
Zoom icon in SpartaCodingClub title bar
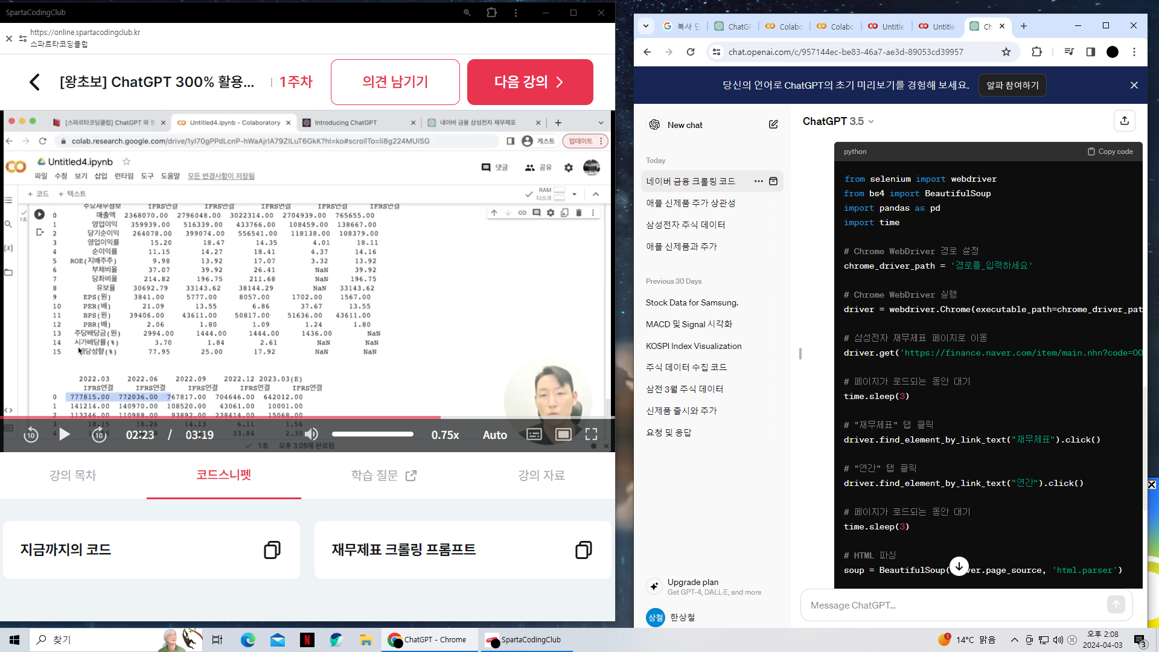[467, 13]
